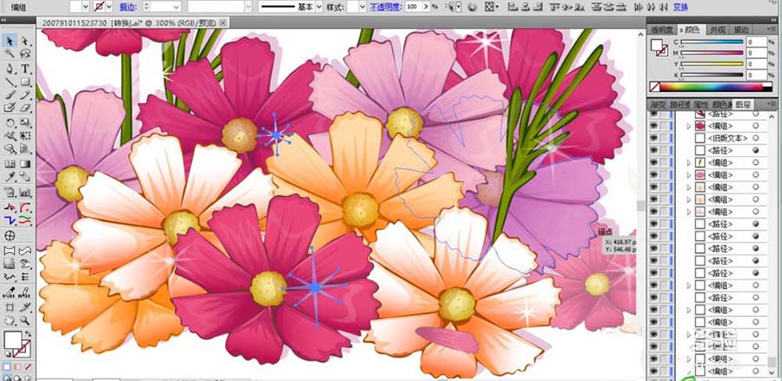Hide the <旧版文本> layer via eye icon

(653, 138)
